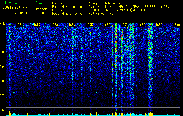This screenshot has height=116, width=183.
Task: Click the Receiving Location value Ogata-vill. Akita-Pref.
Action: 109,7
